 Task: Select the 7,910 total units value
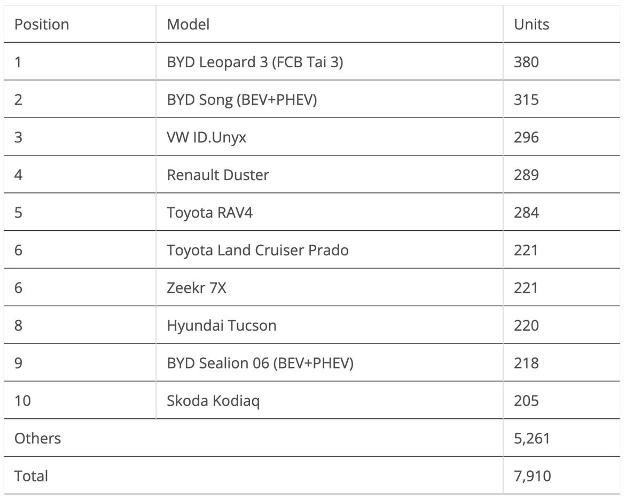[532, 476]
